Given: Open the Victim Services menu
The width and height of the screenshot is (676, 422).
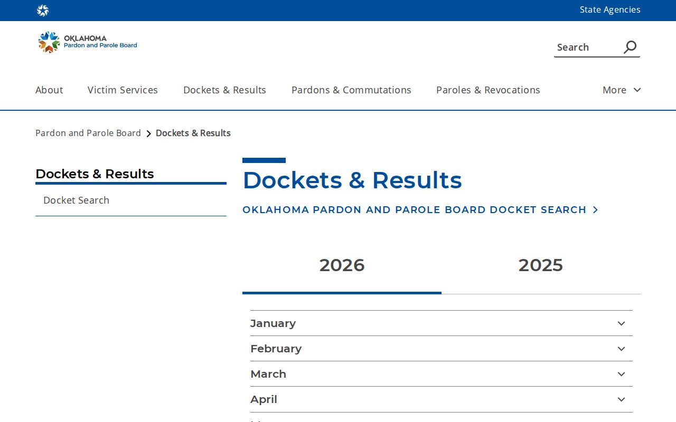Looking at the screenshot, I should pos(123,90).
